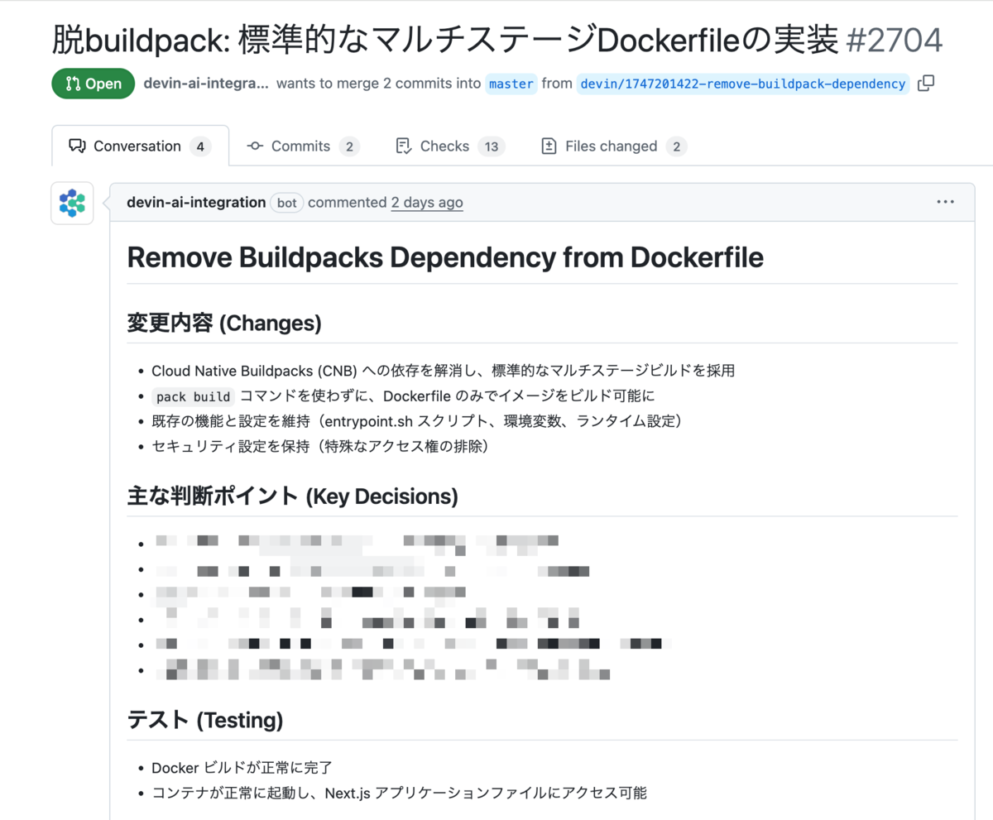Click the devin-ai-integration avatar image

click(72, 203)
